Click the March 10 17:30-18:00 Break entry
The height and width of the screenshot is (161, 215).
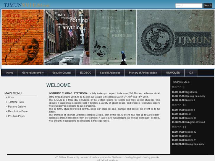[181, 114]
